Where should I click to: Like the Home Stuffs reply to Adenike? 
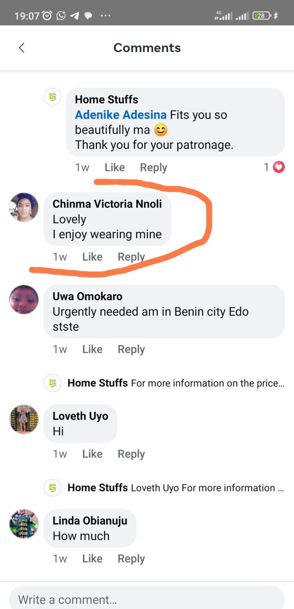point(114,167)
